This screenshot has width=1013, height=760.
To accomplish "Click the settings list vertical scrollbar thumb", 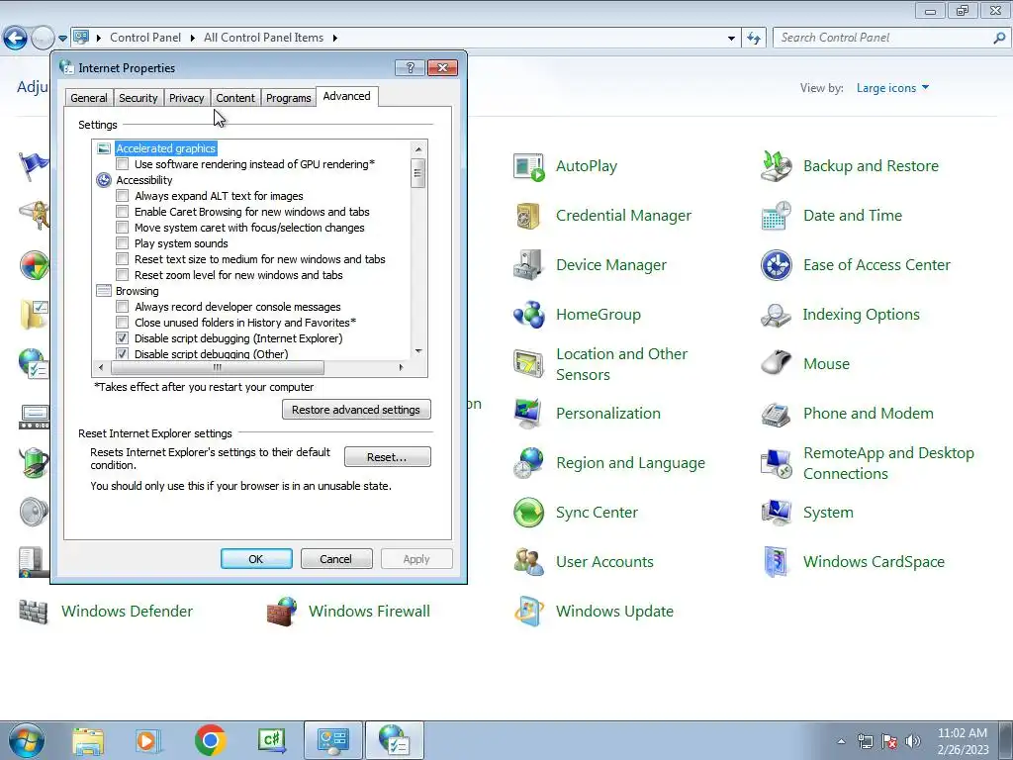I will click(418, 173).
